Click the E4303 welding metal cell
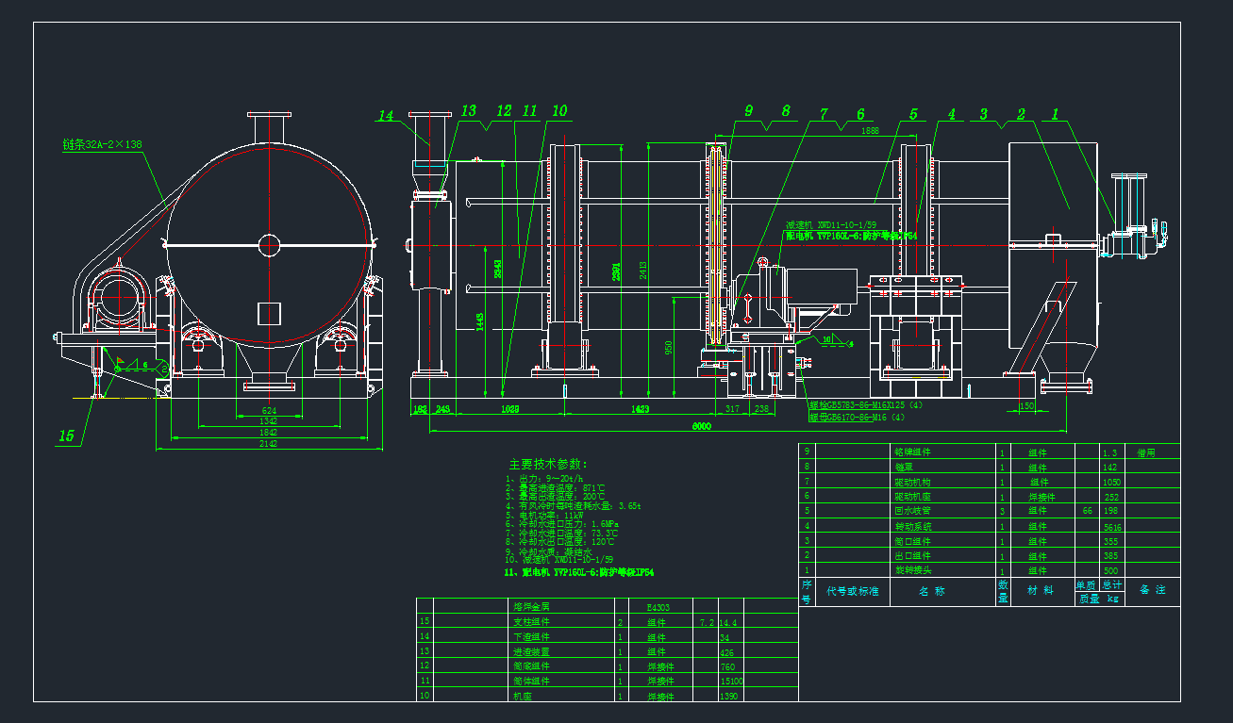1233x723 pixels. click(x=658, y=606)
